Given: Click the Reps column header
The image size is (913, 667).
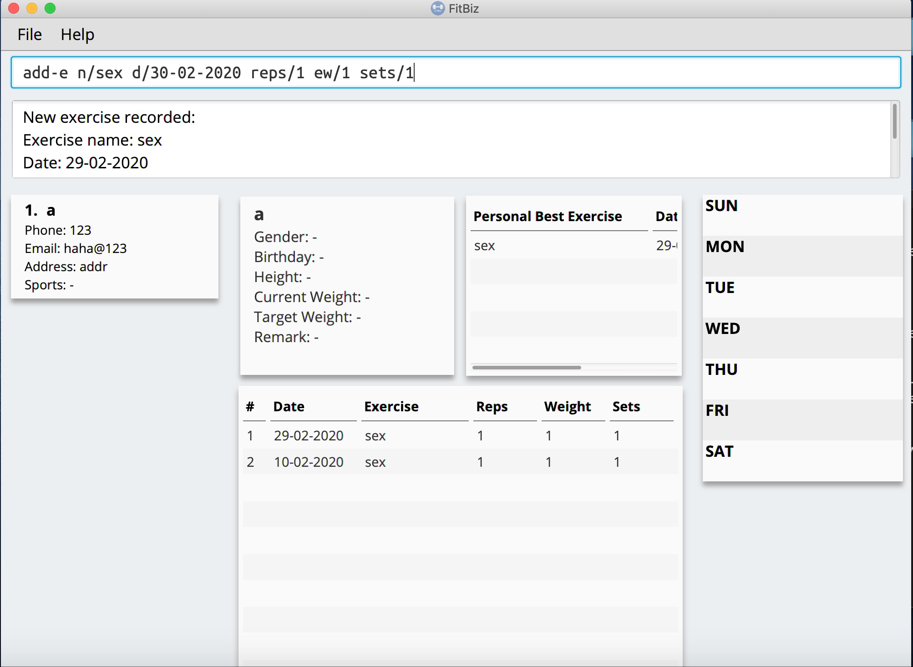Looking at the screenshot, I should pyautogui.click(x=492, y=406).
